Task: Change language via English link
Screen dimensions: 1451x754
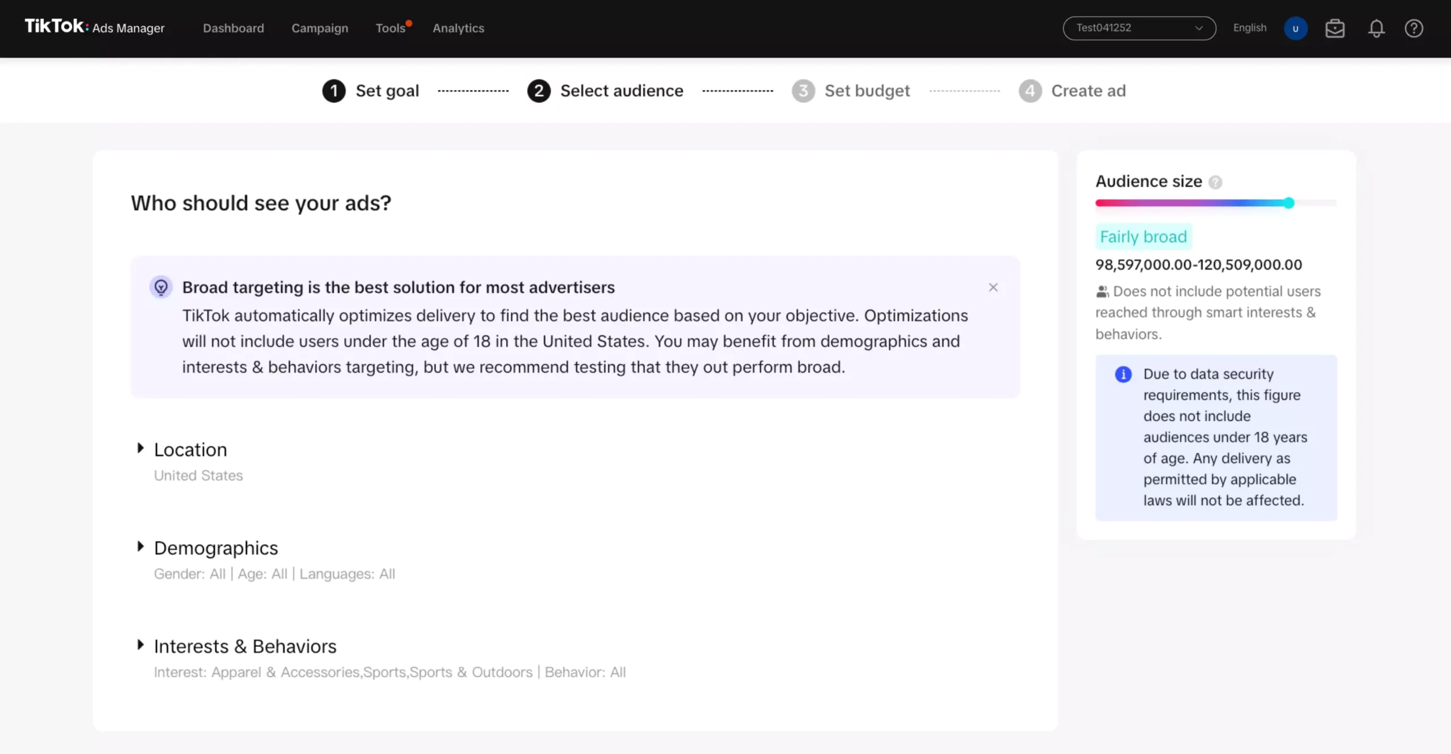Action: (x=1249, y=28)
